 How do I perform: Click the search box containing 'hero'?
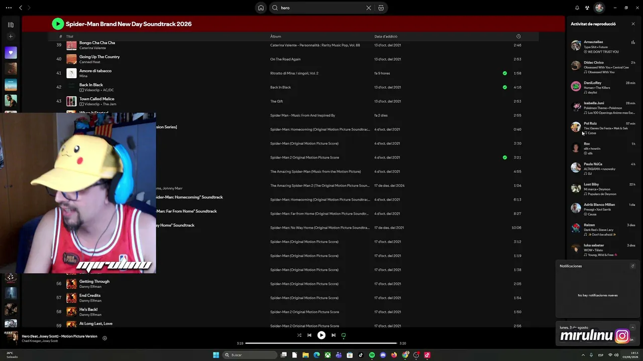pyautogui.click(x=321, y=8)
